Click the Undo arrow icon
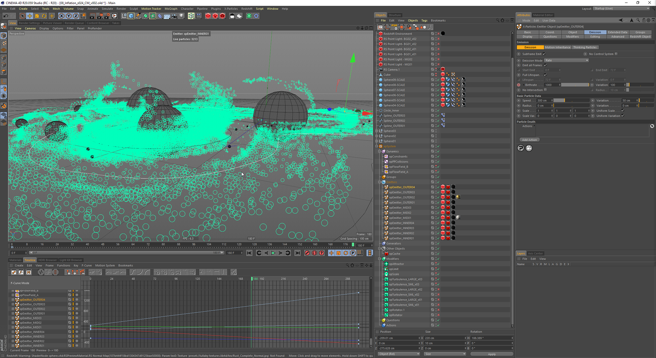This screenshot has width=656, height=358. [6, 16]
